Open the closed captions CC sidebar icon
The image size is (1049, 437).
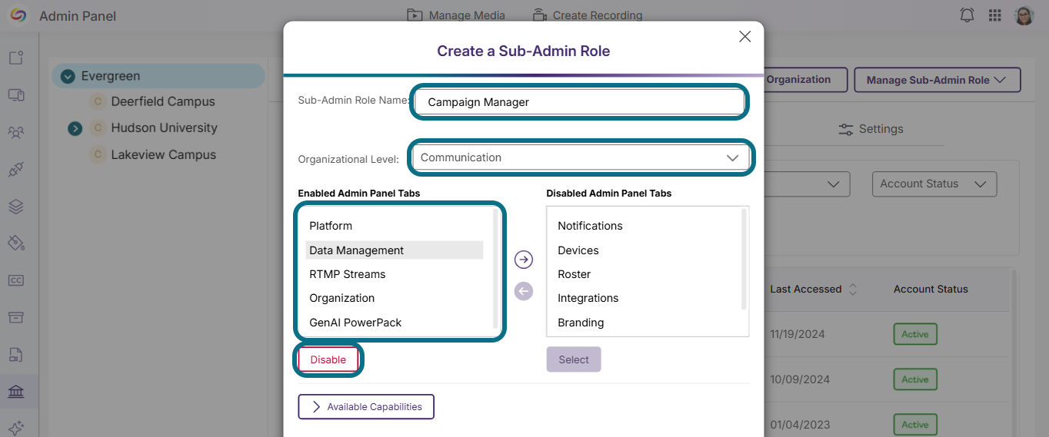click(16, 280)
